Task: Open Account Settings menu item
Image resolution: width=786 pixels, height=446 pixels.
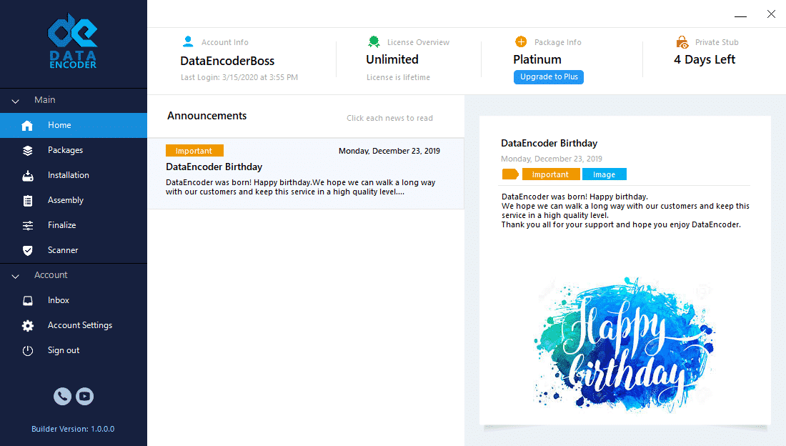Action: [x=74, y=326]
